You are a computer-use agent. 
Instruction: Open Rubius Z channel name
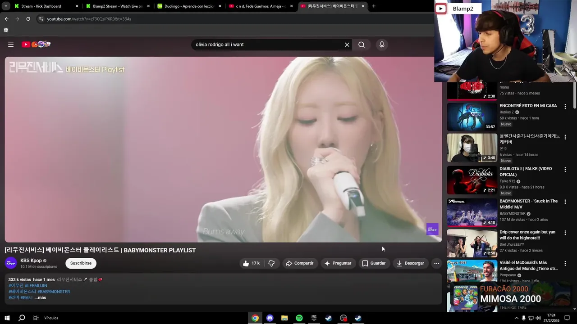coord(507,112)
